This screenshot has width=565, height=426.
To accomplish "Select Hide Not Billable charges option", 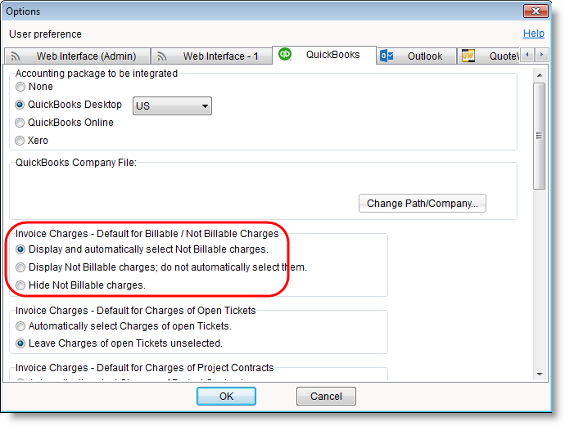I will coord(20,285).
